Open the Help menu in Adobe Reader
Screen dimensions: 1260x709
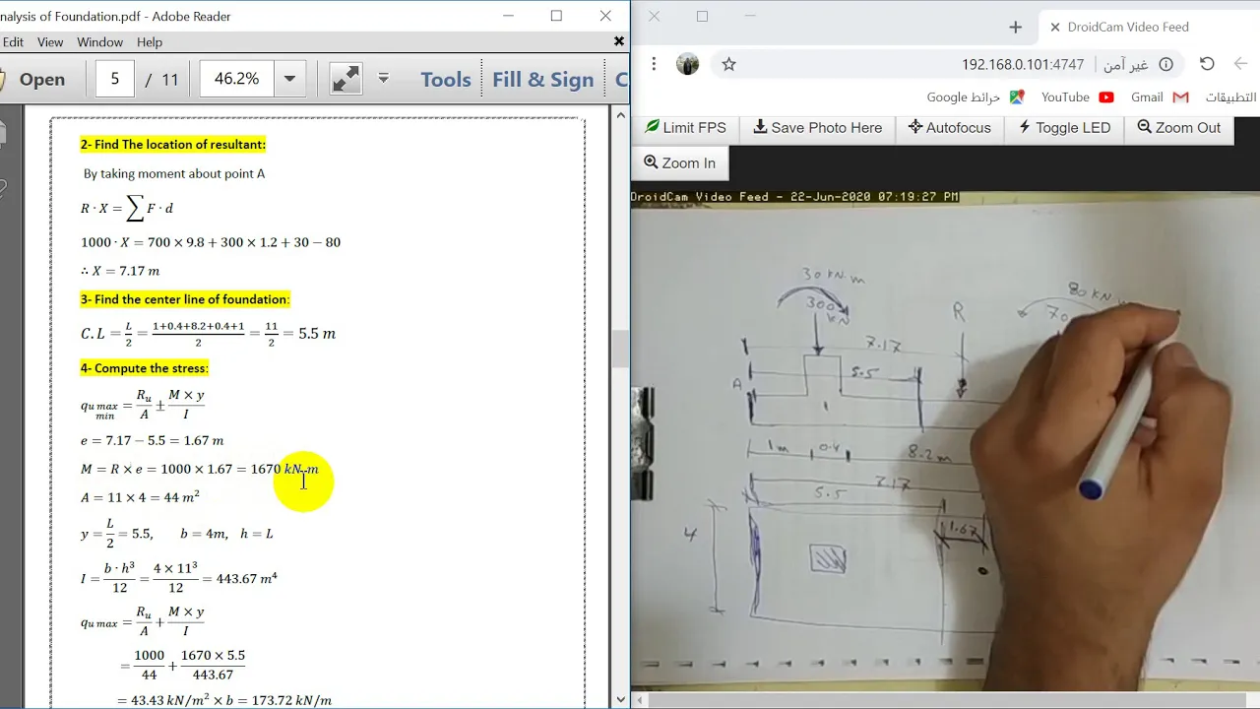coord(150,42)
